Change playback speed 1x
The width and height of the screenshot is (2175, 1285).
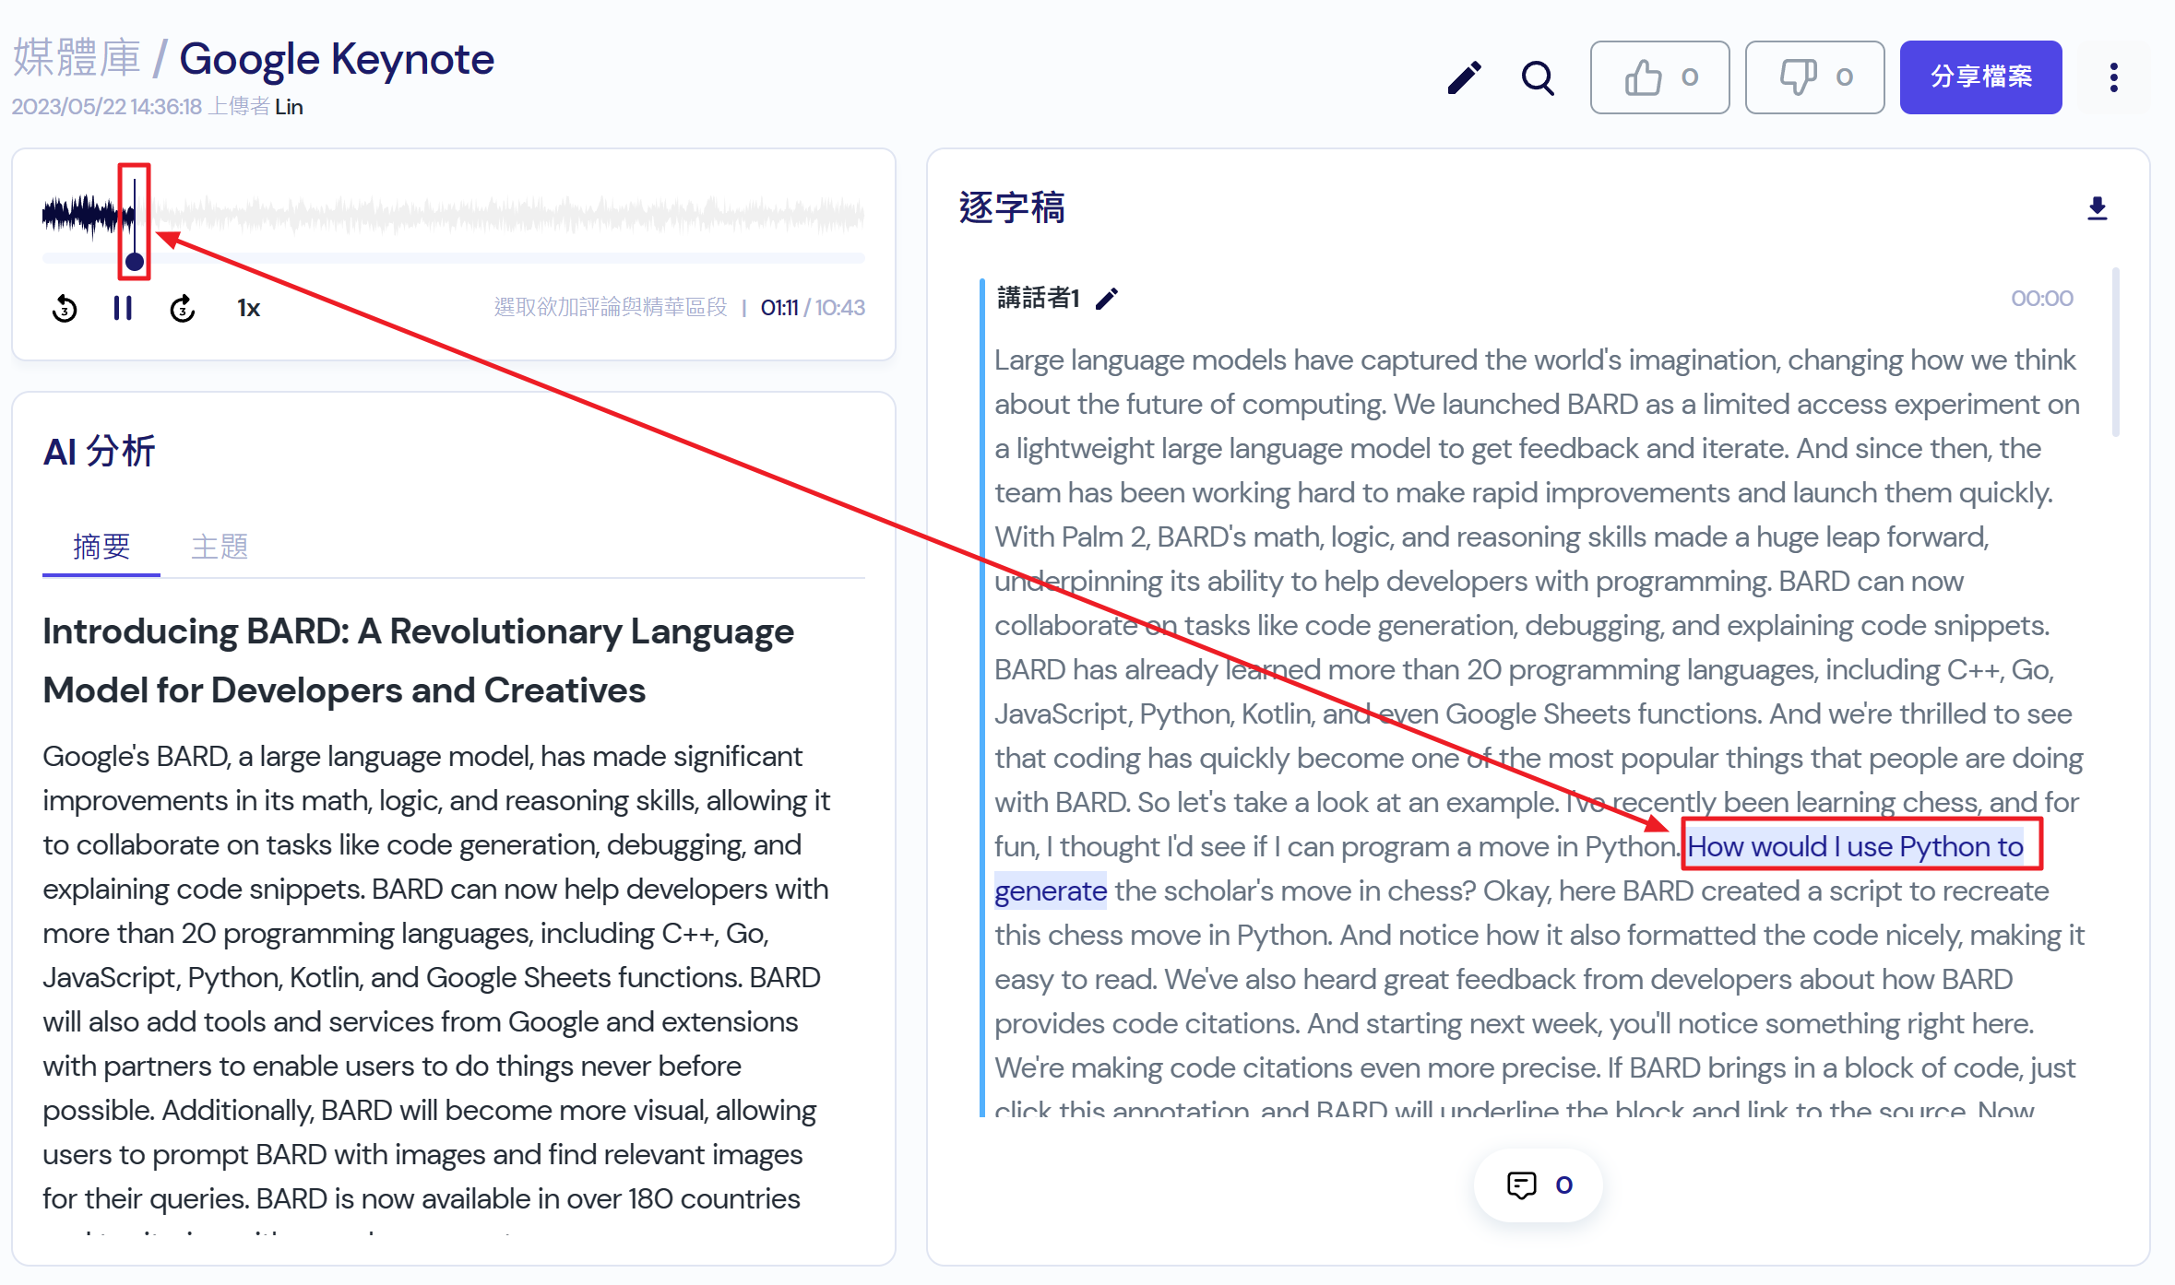[248, 308]
